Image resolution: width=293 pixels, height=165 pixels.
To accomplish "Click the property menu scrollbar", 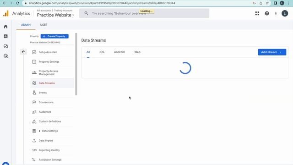I will pos(76,64).
